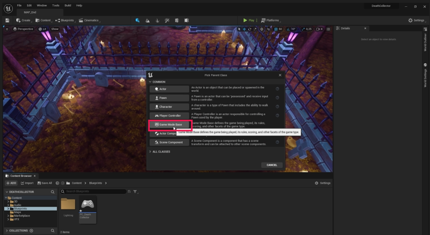
Task: Switch to Foliage mode icon
Action: coord(157,20)
